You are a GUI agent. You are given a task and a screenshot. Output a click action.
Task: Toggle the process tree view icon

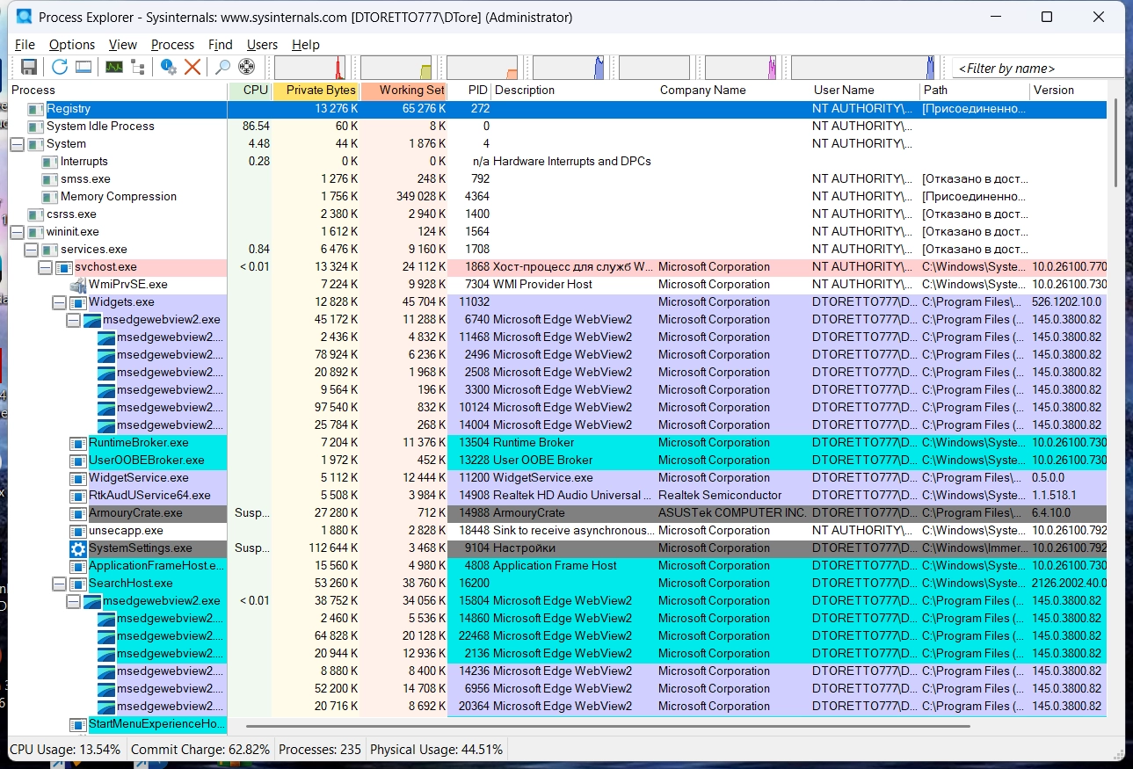(138, 67)
